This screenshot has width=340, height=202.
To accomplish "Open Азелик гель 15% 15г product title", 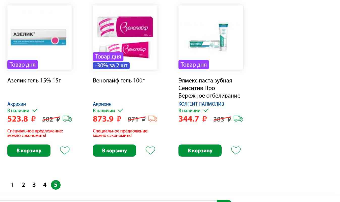I will tap(34, 80).
